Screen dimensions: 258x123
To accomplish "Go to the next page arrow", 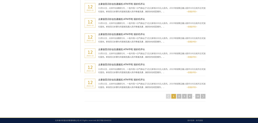I will 203,96.
